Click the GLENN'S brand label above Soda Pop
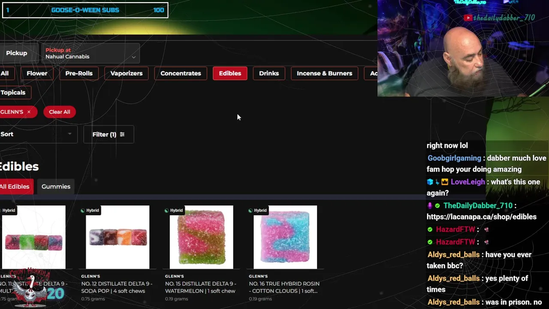 [90, 276]
